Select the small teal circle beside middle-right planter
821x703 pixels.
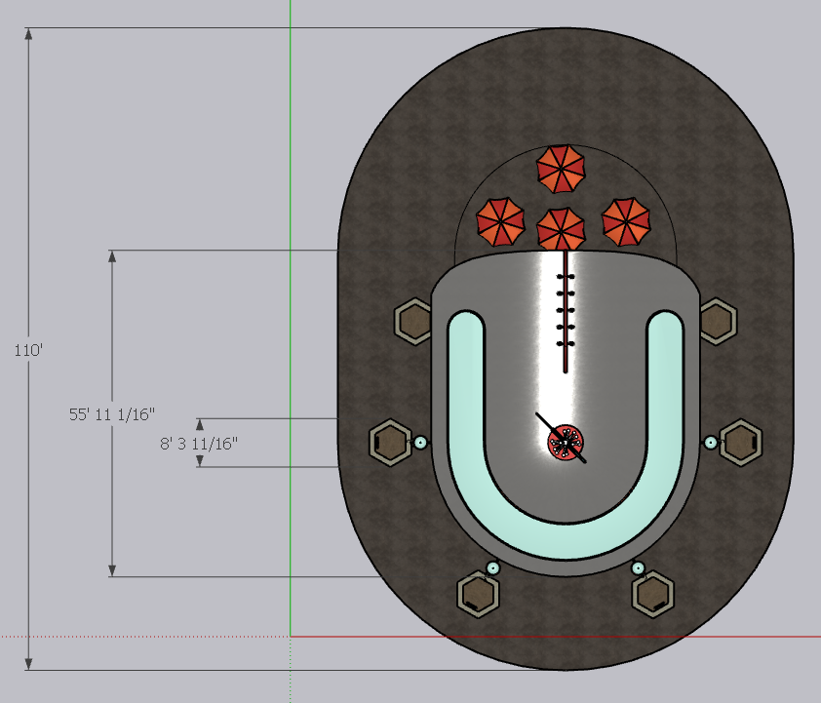[711, 443]
